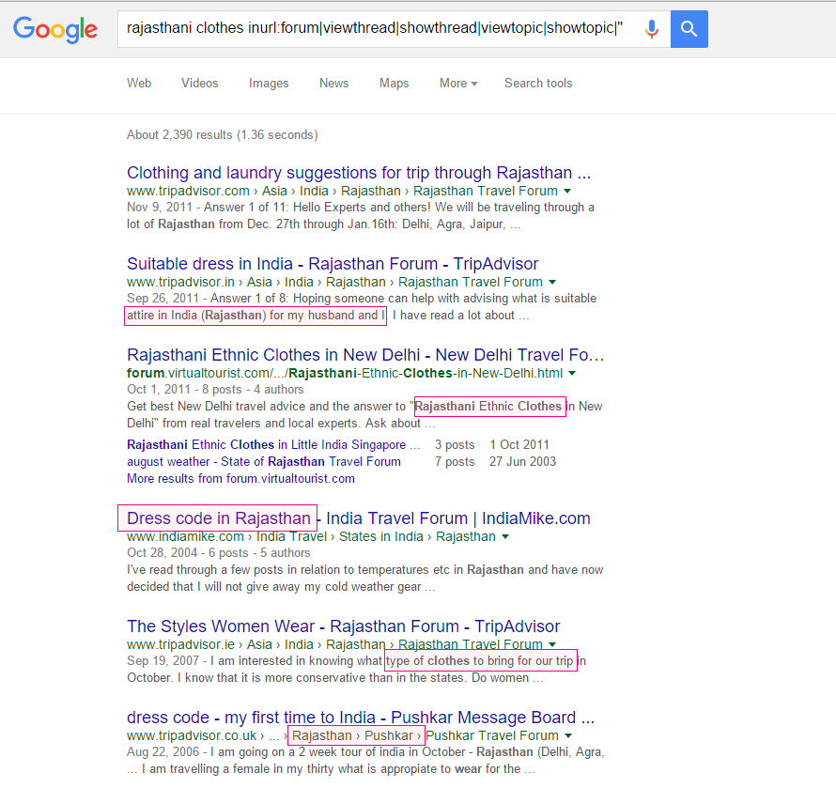836x788 pixels.
Task: Switch to the Web tab
Action: tap(139, 84)
